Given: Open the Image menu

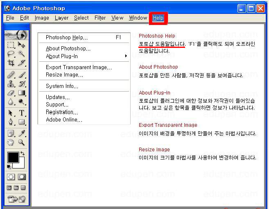Looking at the screenshot, I should (x=42, y=18).
